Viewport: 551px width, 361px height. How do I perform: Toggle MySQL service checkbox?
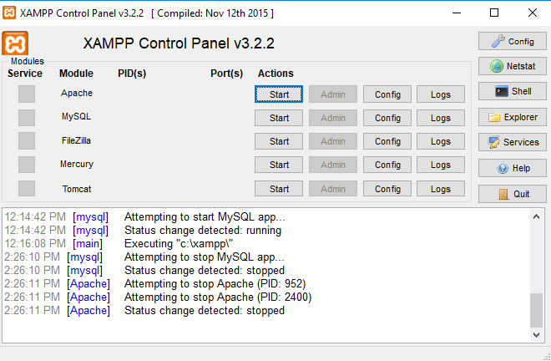coord(27,118)
